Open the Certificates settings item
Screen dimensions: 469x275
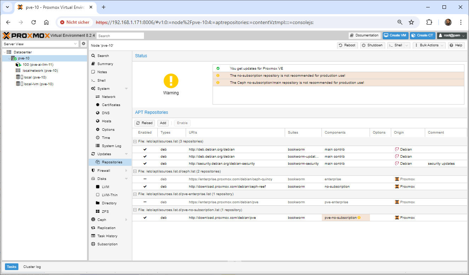click(x=111, y=105)
